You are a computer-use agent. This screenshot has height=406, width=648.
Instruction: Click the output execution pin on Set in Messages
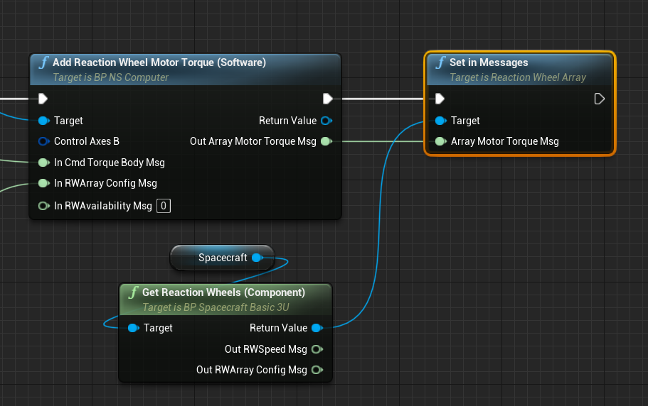[x=599, y=99]
